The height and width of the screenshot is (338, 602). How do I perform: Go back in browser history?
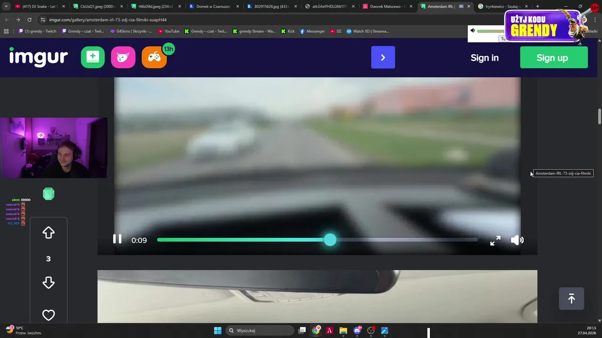coord(7,20)
